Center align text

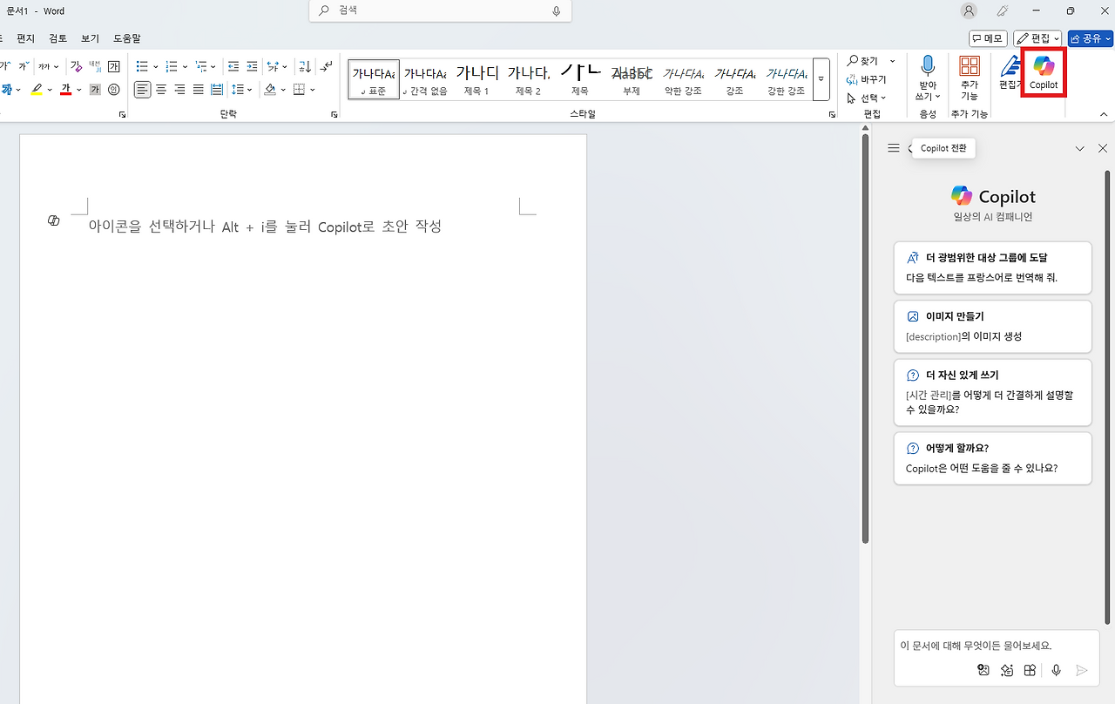161,89
